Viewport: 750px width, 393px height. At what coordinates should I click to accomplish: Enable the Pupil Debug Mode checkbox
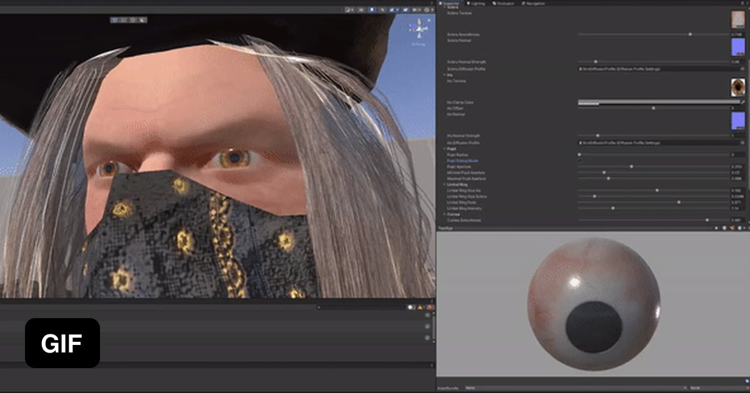click(579, 160)
